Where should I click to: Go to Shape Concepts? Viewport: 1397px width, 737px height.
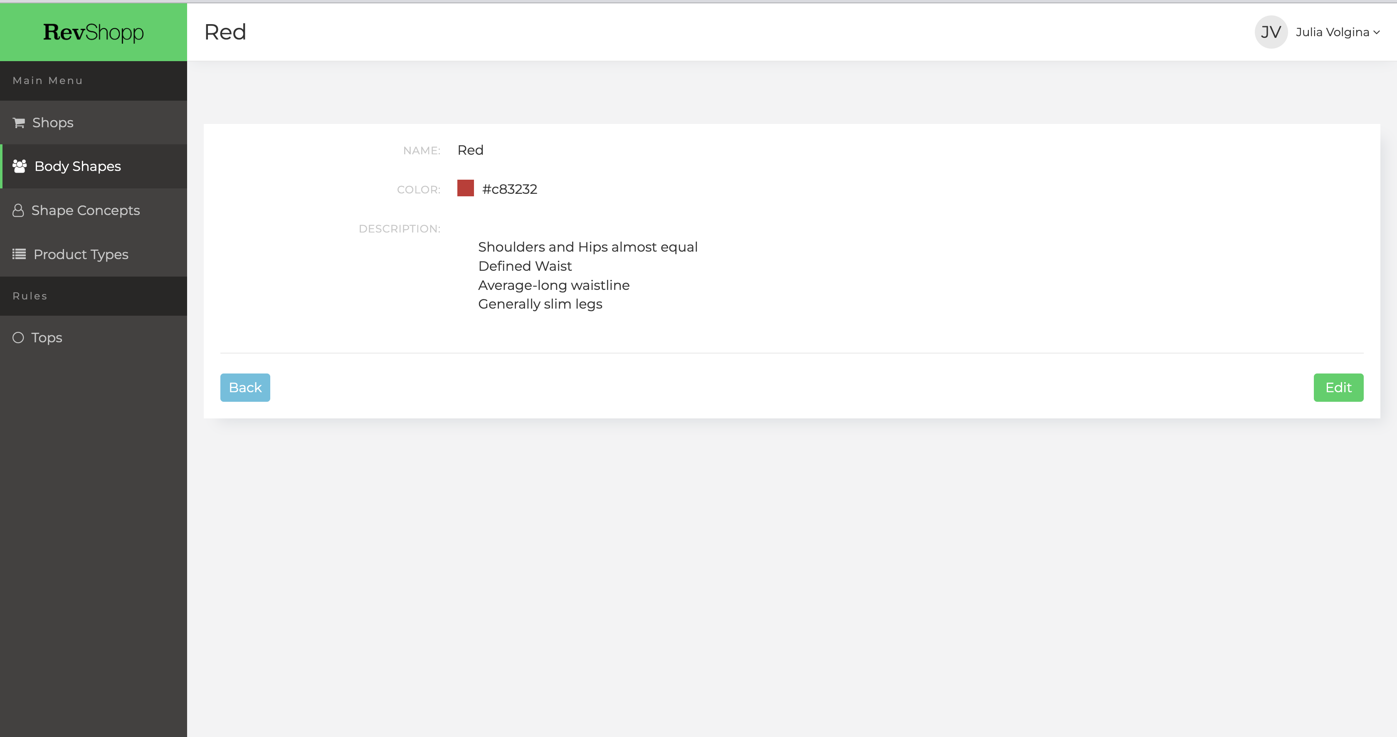93,210
